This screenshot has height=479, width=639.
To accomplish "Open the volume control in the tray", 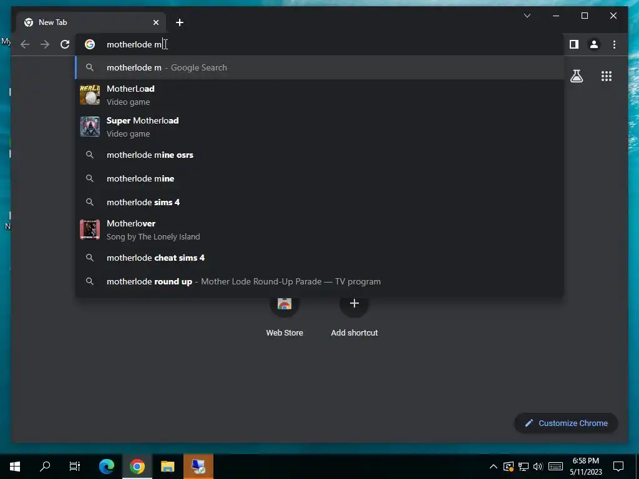I will (x=538, y=467).
